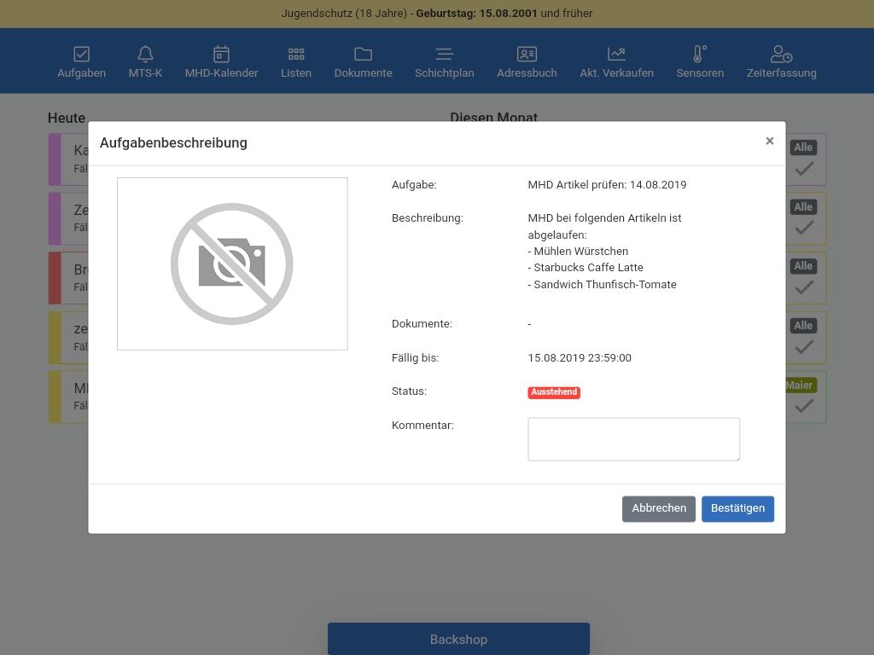Screen dimensions: 874x655
Task: Click the Aufgabenbeschreibung dialog title
Action: 173,143
